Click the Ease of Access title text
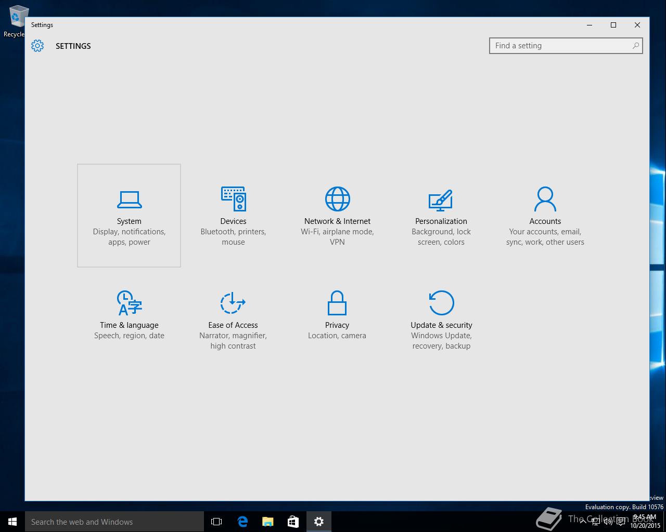The height and width of the screenshot is (532, 666). tap(233, 325)
